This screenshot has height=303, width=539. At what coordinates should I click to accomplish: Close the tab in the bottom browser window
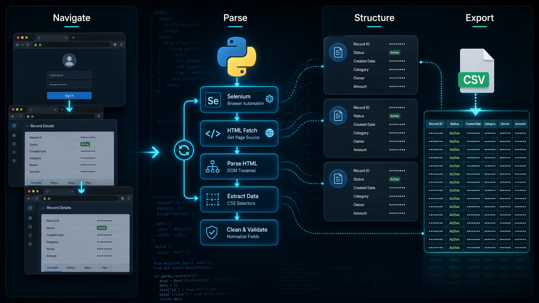pyautogui.click(x=72, y=192)
